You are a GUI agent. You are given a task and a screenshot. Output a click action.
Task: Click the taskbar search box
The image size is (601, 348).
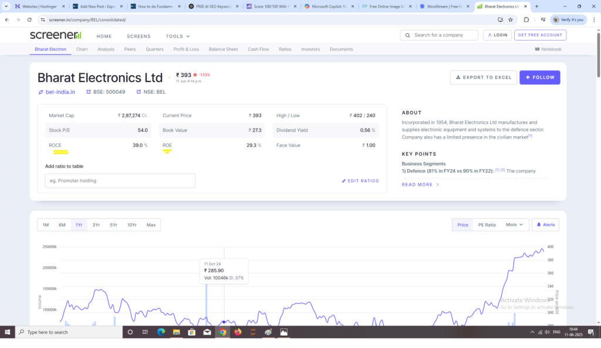point(69,332)
